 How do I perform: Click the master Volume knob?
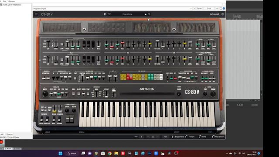[213, 94]
